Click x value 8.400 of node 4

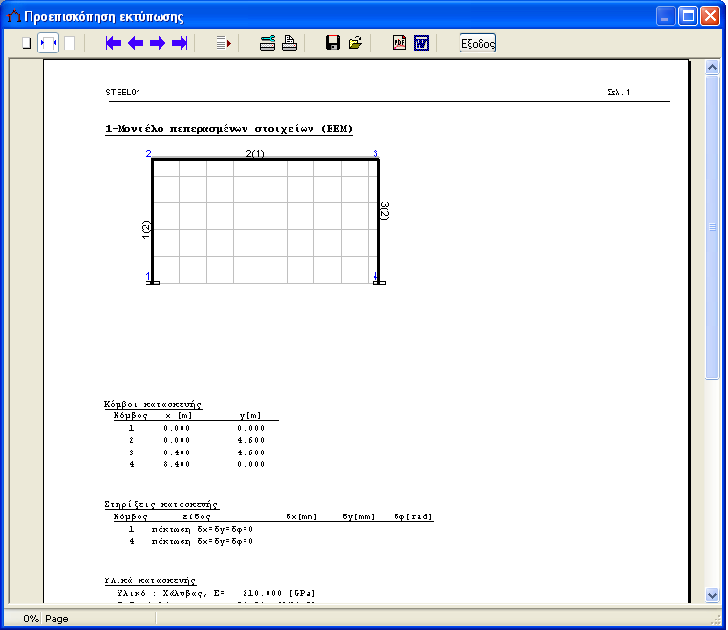[177, 464]
